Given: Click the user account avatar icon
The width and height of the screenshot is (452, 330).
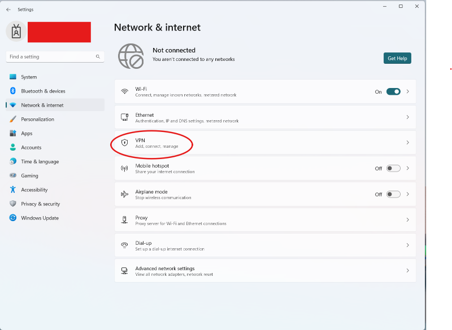Looking at the screenshot, I should tap(16, 32).
